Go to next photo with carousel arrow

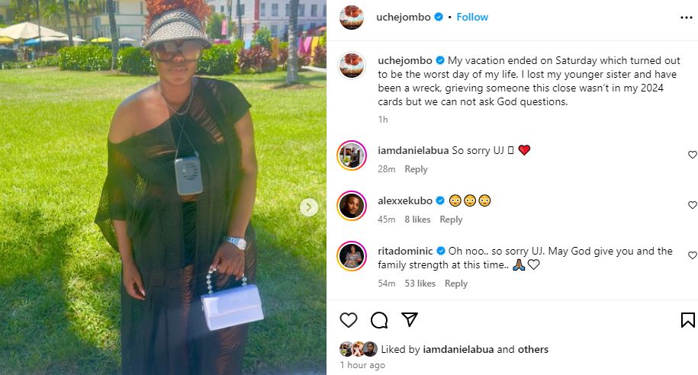(x=309, y=207)
